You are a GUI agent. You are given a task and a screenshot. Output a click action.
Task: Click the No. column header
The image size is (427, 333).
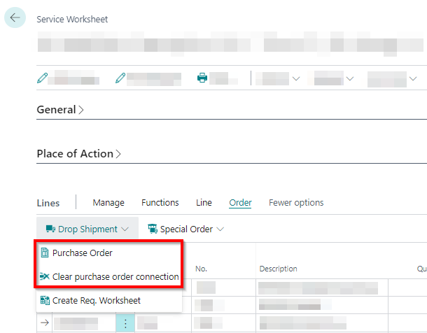pos(201,269)
